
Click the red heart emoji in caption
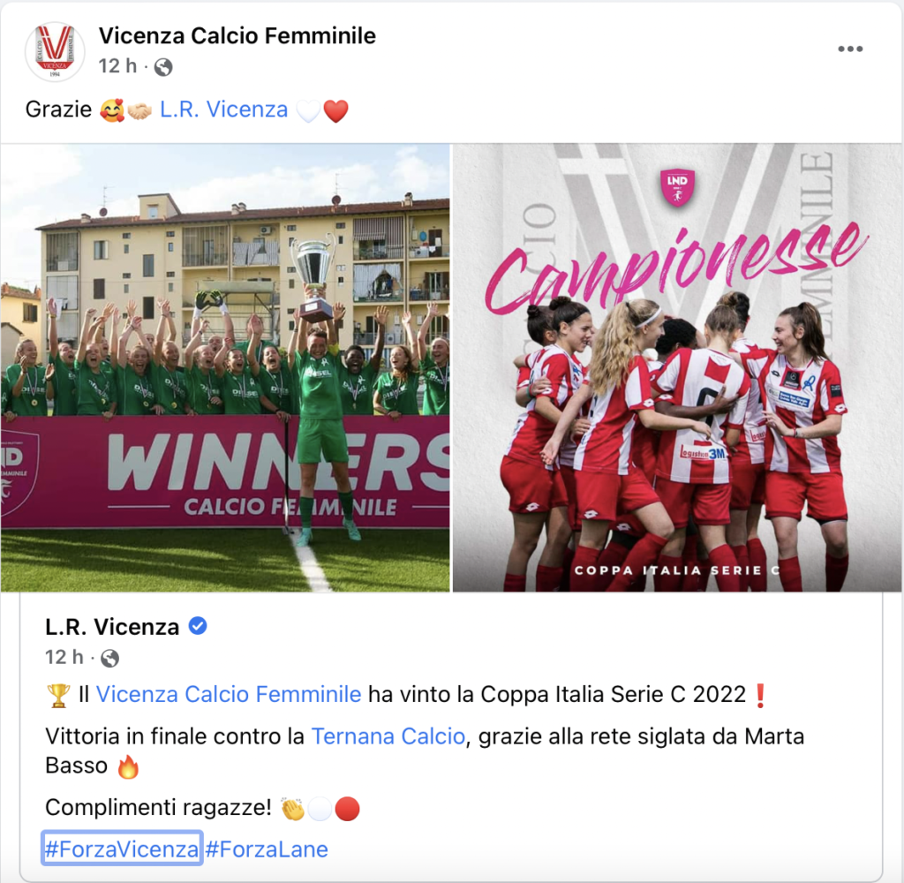tap(336, 110)
